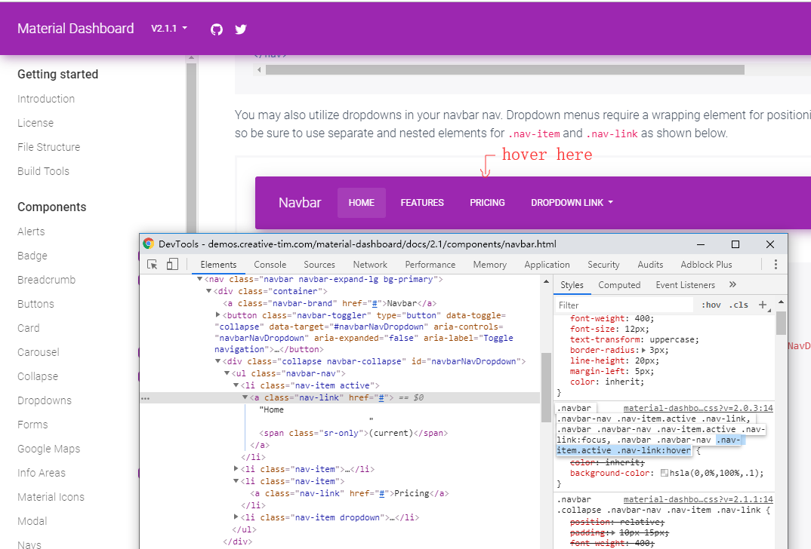Open the V2.1.1 version dropdown
Image resolution: width=811 pixels, height=549 pixels.
pos(169,29)
